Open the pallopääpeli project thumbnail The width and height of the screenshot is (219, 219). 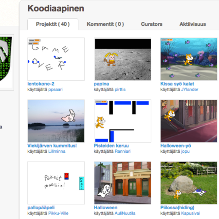coord(56,183)
